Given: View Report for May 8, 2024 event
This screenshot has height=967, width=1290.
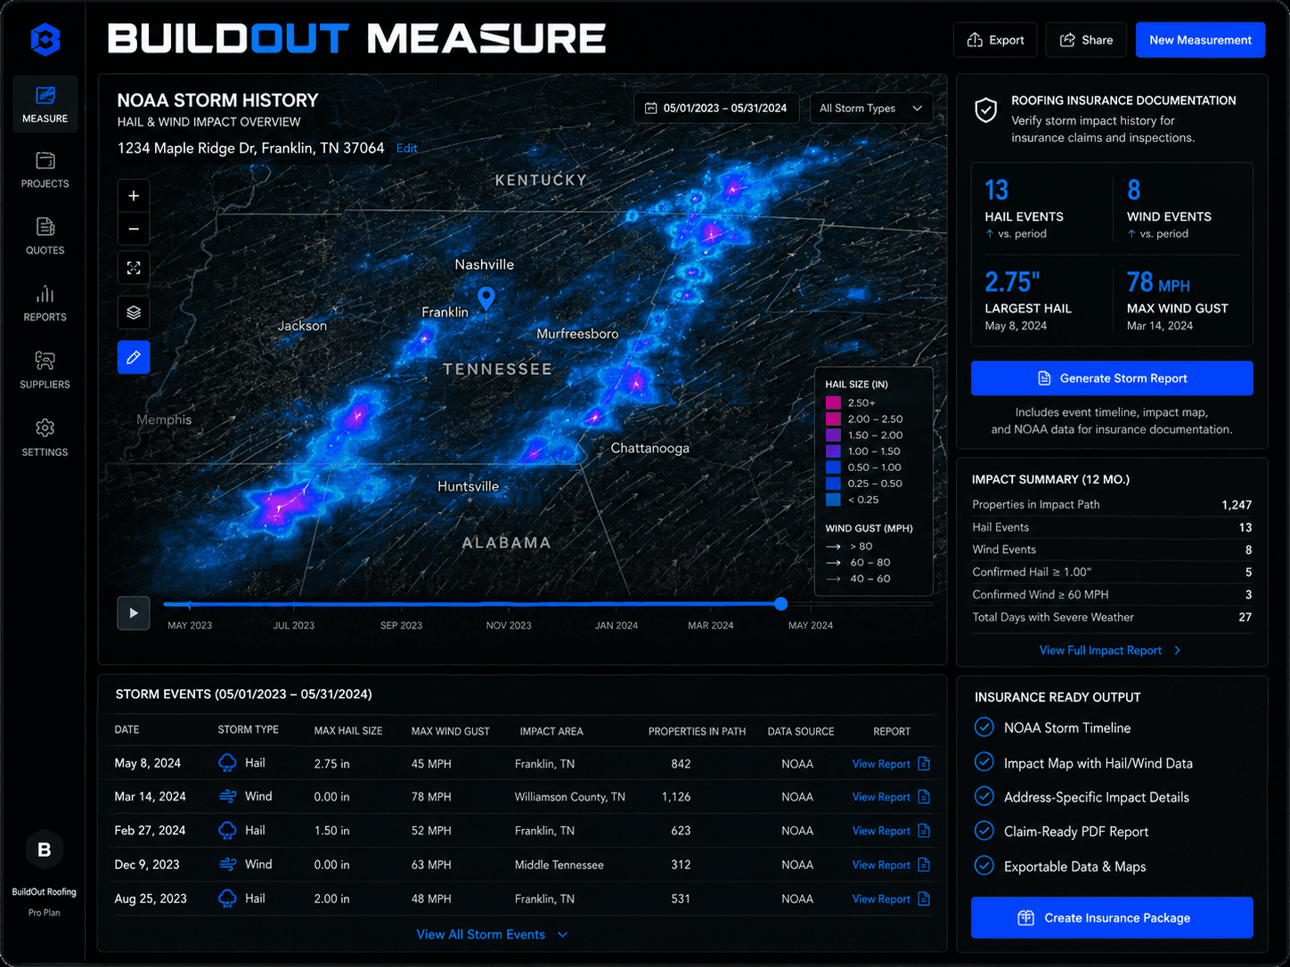Looking at the screenshot, I should coord(891,764).
